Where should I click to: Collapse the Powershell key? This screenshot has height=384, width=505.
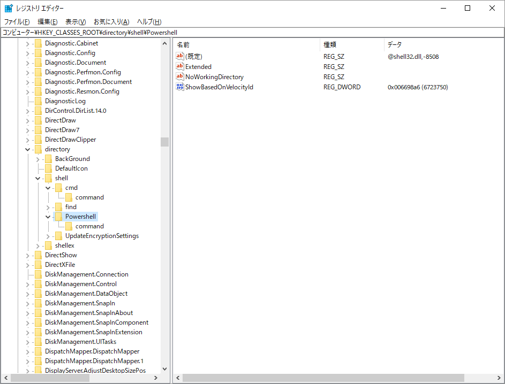[x=48, y=217]
